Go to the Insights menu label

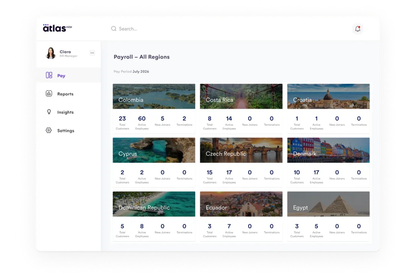click(x=65, y=112)
